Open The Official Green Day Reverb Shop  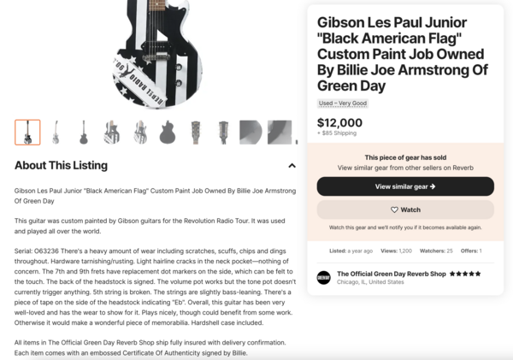(392, 274)
